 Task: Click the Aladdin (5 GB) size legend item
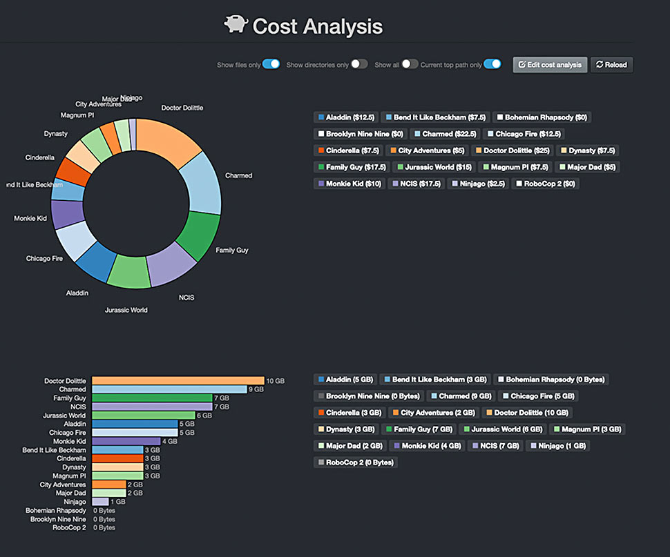pyautogui.click(x=345, y=380)
